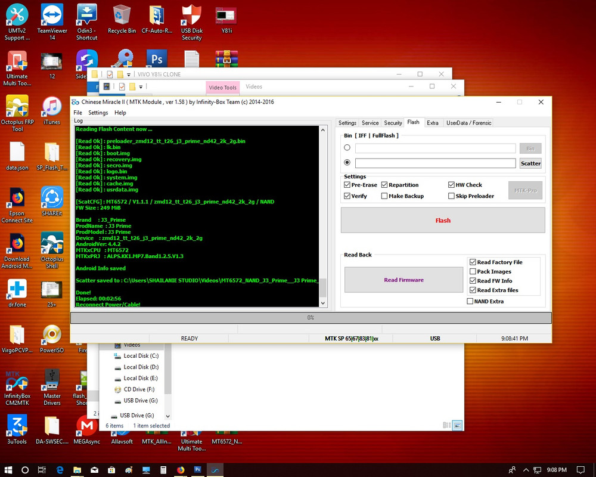The image size is (596, 477).
Task: Disable the Pre-Erase checkbox
Action: point(347,185)
